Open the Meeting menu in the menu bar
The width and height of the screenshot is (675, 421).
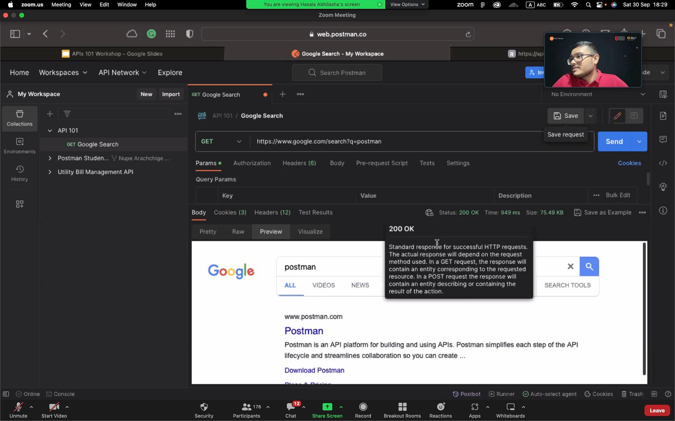coord(61,4)
